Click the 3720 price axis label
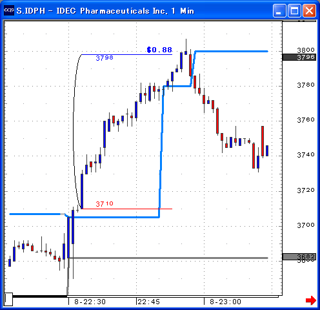The height and width of the screenshot is (310, 320). tap(306, 190)
